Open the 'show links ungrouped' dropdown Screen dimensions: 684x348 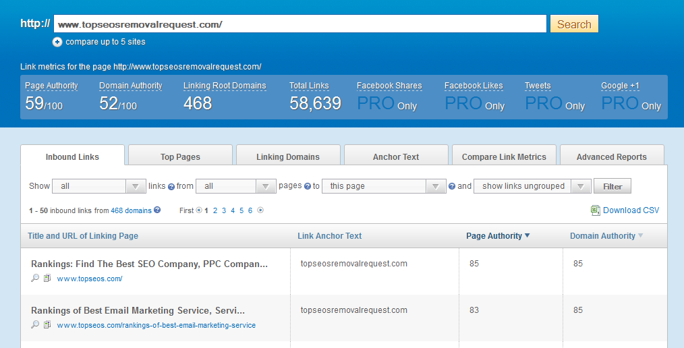tap(532, 186)
